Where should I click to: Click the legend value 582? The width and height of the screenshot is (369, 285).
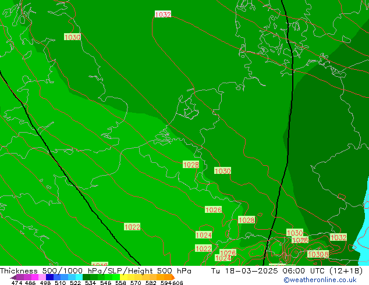[x=151, y=283]
